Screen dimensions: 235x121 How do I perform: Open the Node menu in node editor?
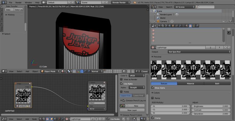coord(34,119)
